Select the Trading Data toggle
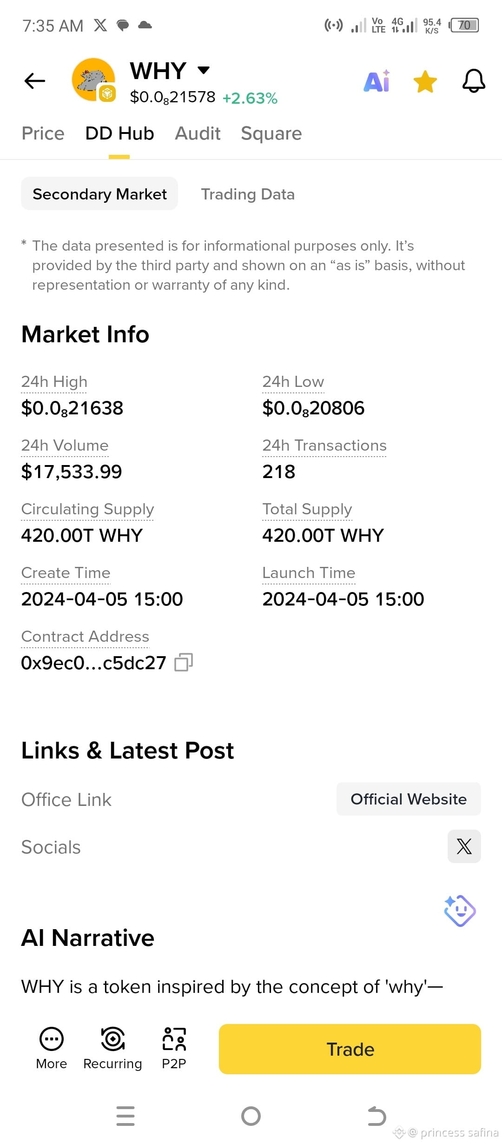This screenshot has width=502, height=1144. pos(248,194)
